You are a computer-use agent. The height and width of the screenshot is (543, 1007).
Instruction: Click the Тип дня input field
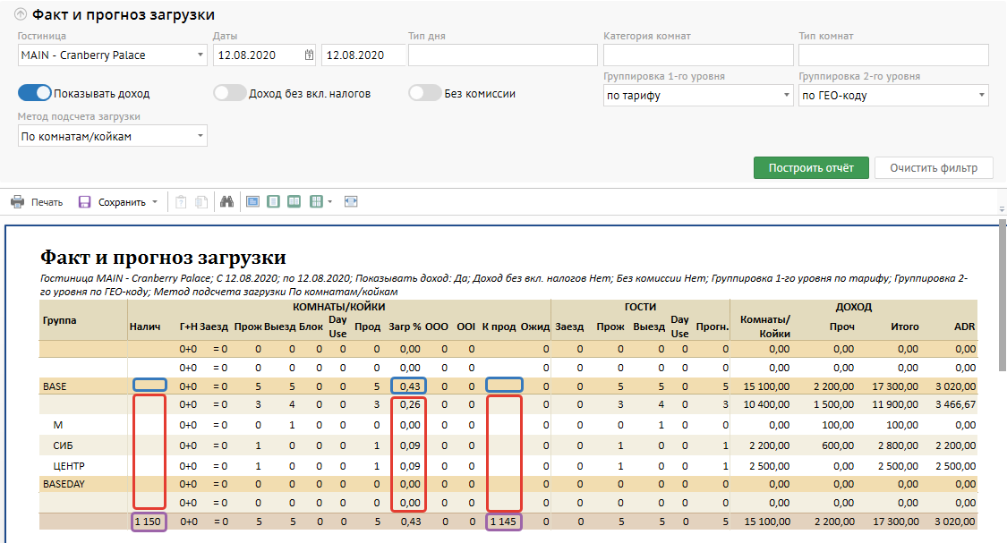[x=502, y=55]
